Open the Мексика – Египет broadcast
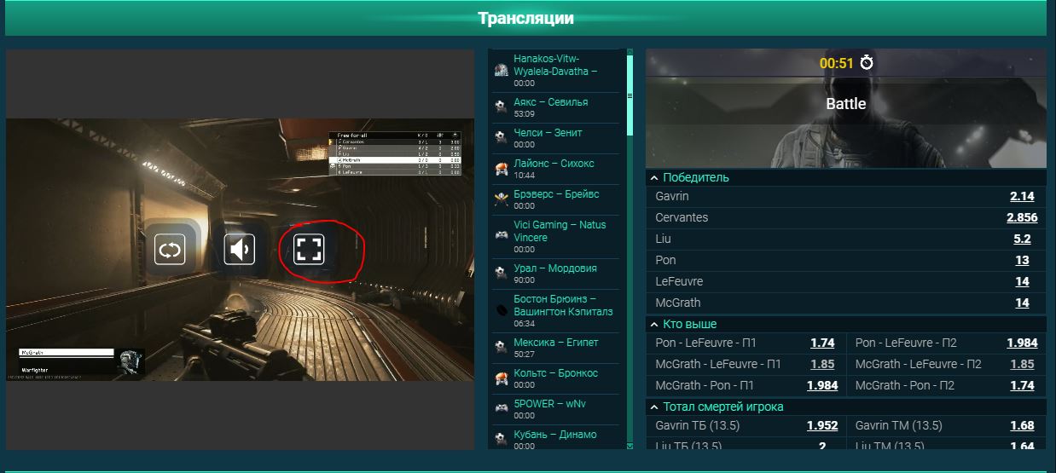 (x=555, y=343)
